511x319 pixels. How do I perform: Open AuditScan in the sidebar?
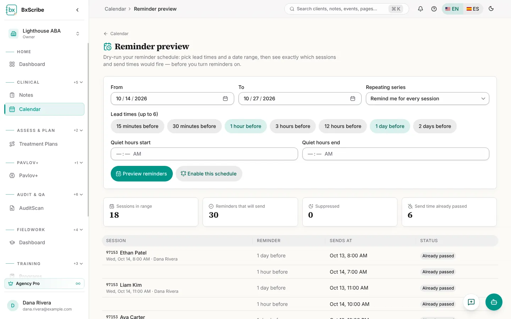44,208
